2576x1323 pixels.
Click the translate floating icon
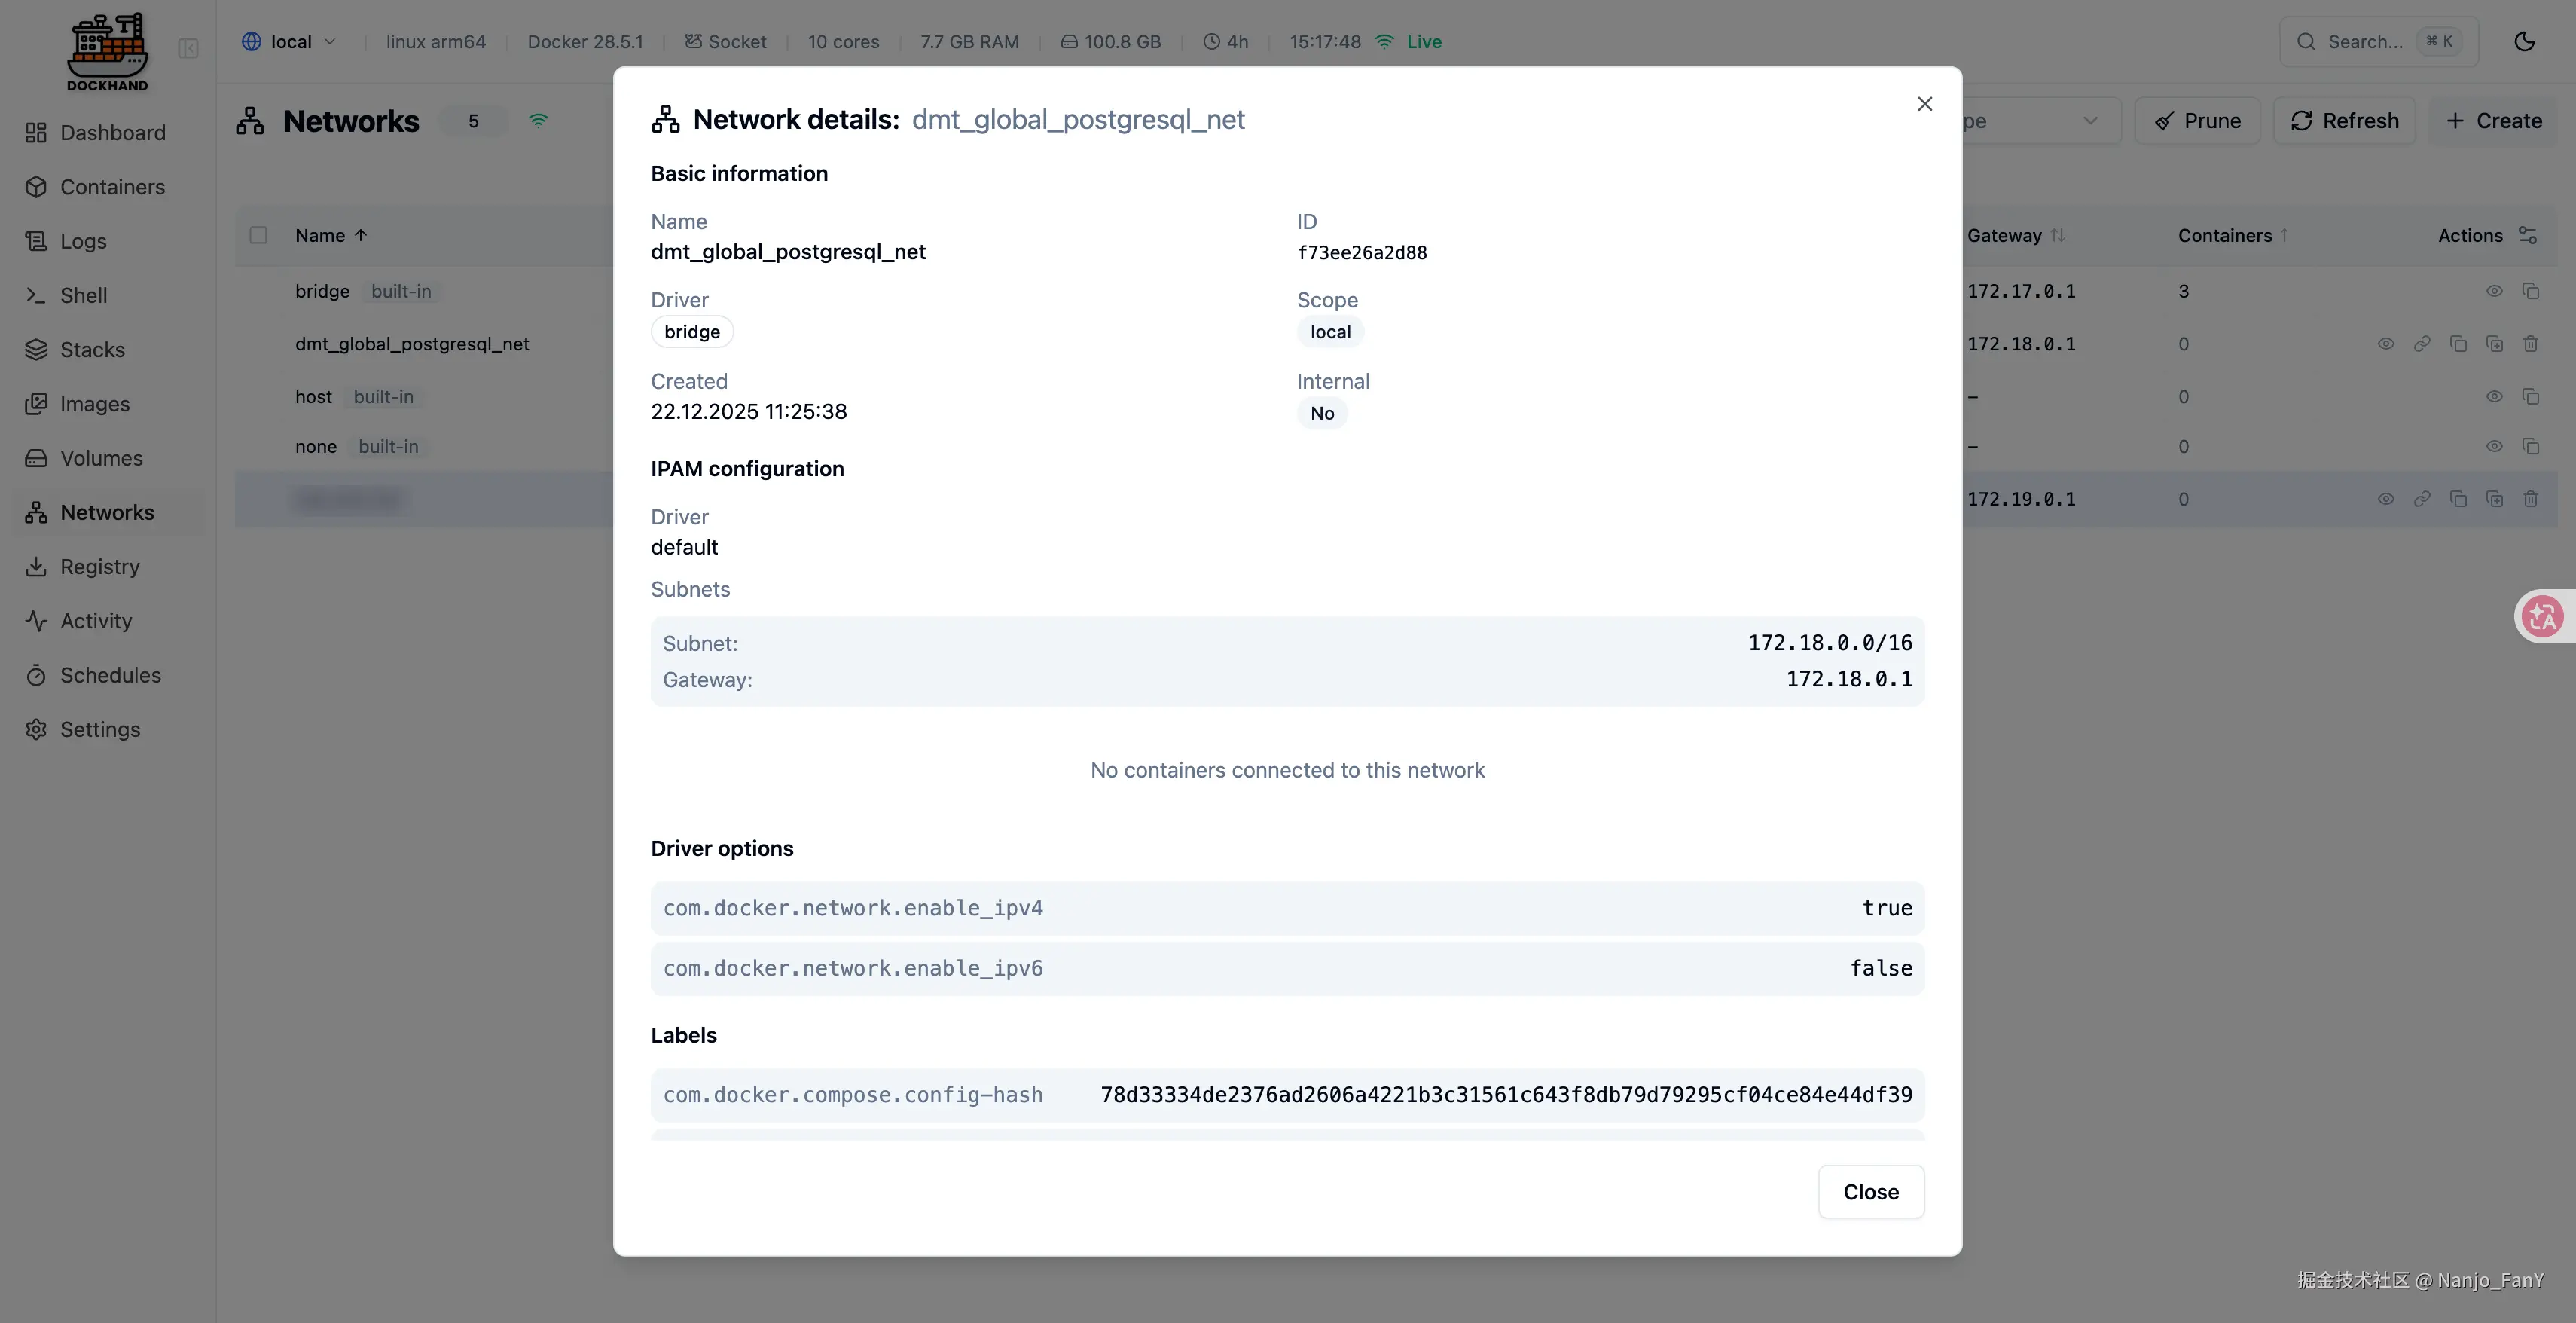(x=2542, y=616)
